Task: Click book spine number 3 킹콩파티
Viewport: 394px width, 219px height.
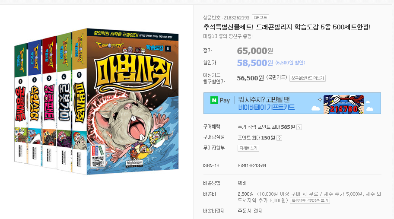Action: (49, 102)
